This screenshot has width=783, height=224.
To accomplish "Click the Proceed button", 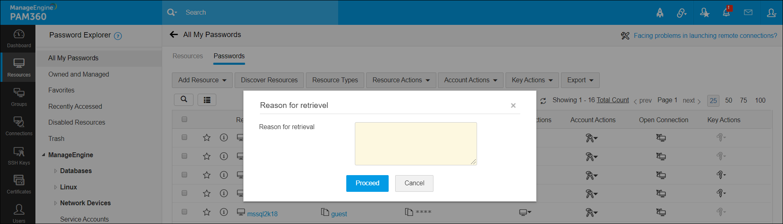I will click(367, 183).
